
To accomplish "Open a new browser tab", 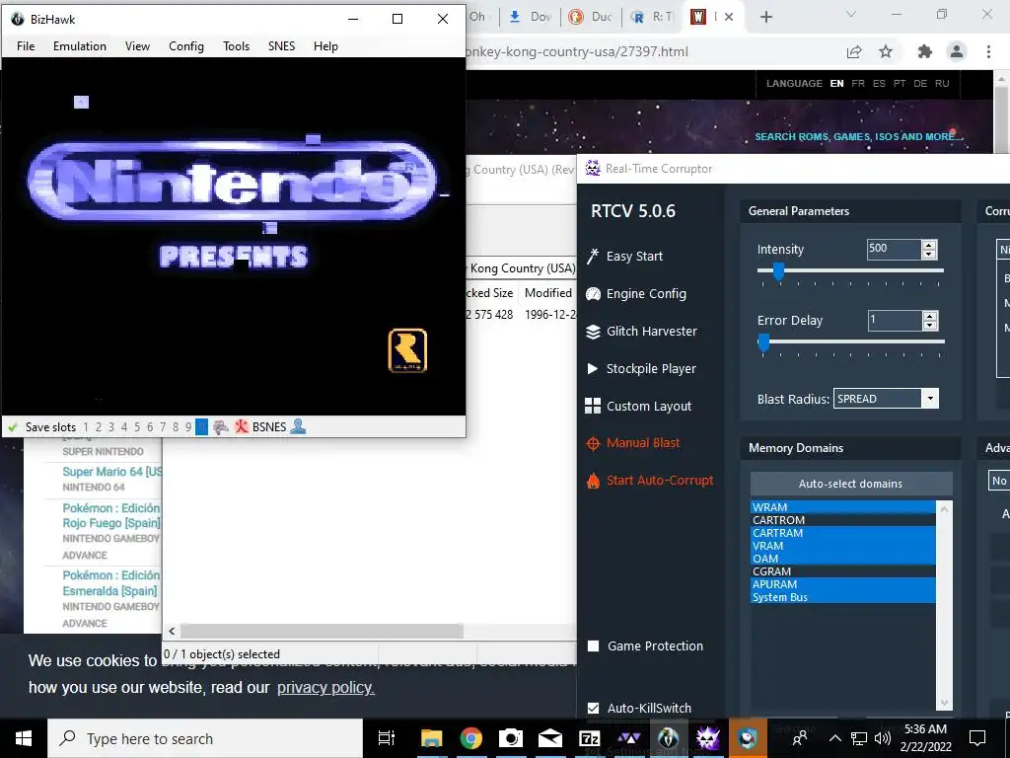I will click(x=765, y=17).
